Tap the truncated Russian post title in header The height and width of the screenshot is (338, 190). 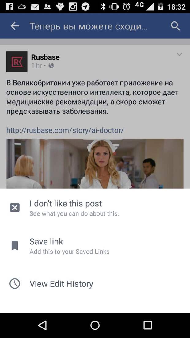tap(89, 26)
